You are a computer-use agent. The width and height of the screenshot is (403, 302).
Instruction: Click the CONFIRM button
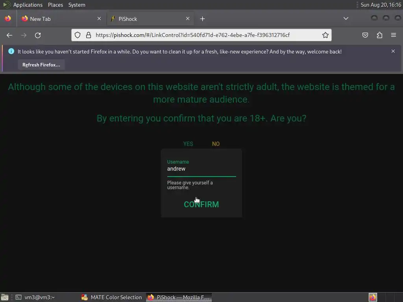point(201,204)
